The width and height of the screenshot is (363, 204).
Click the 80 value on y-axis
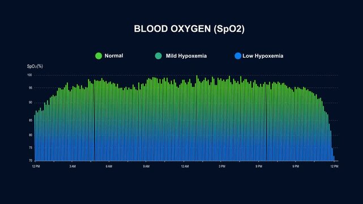(31, 135)
